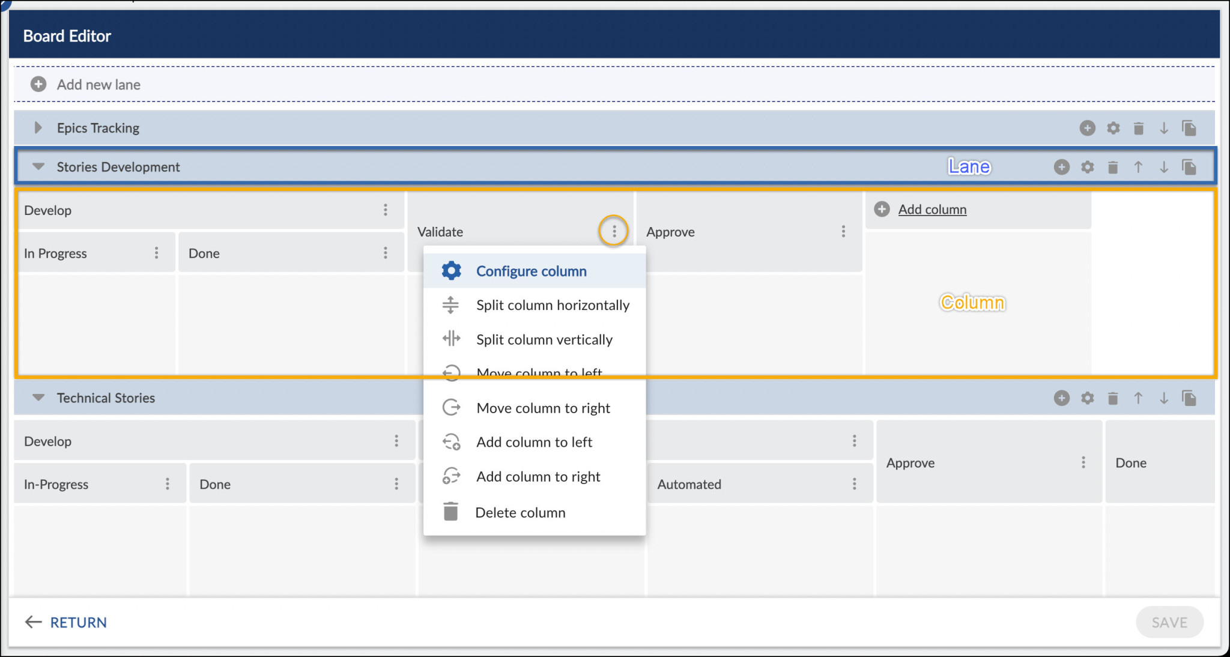Expand the Epics Tracking lane
Screen dimensions: 1230x657
(37, 127)
